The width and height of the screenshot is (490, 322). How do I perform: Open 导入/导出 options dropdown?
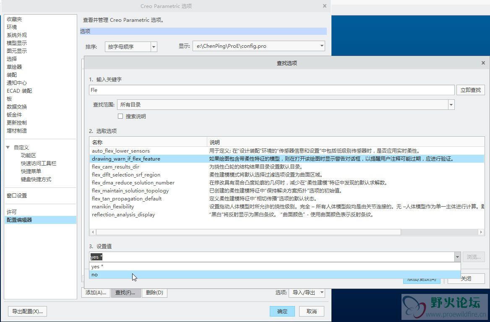tap(307, 293)
